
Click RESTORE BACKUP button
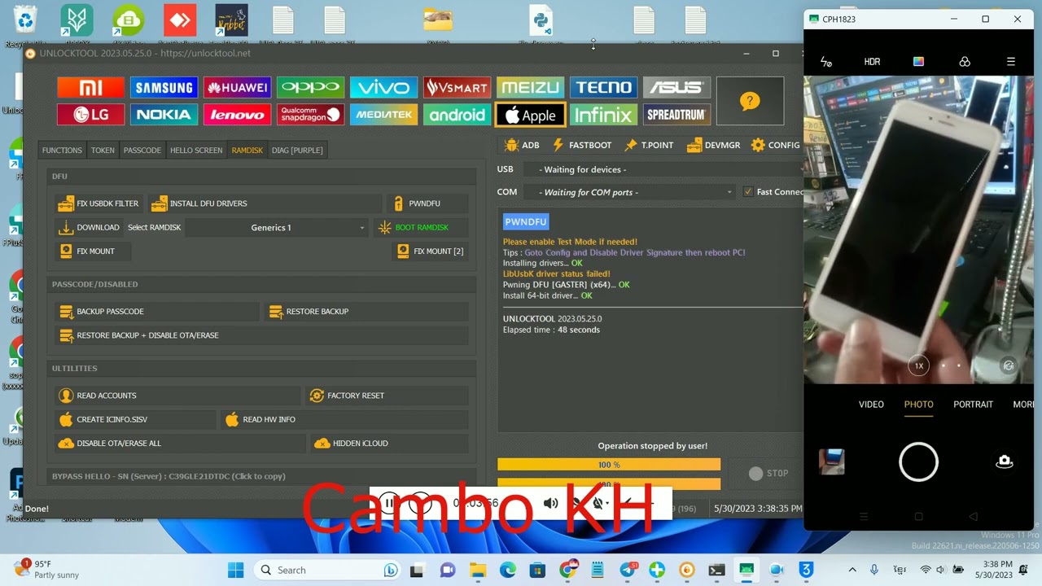point(366,312)
